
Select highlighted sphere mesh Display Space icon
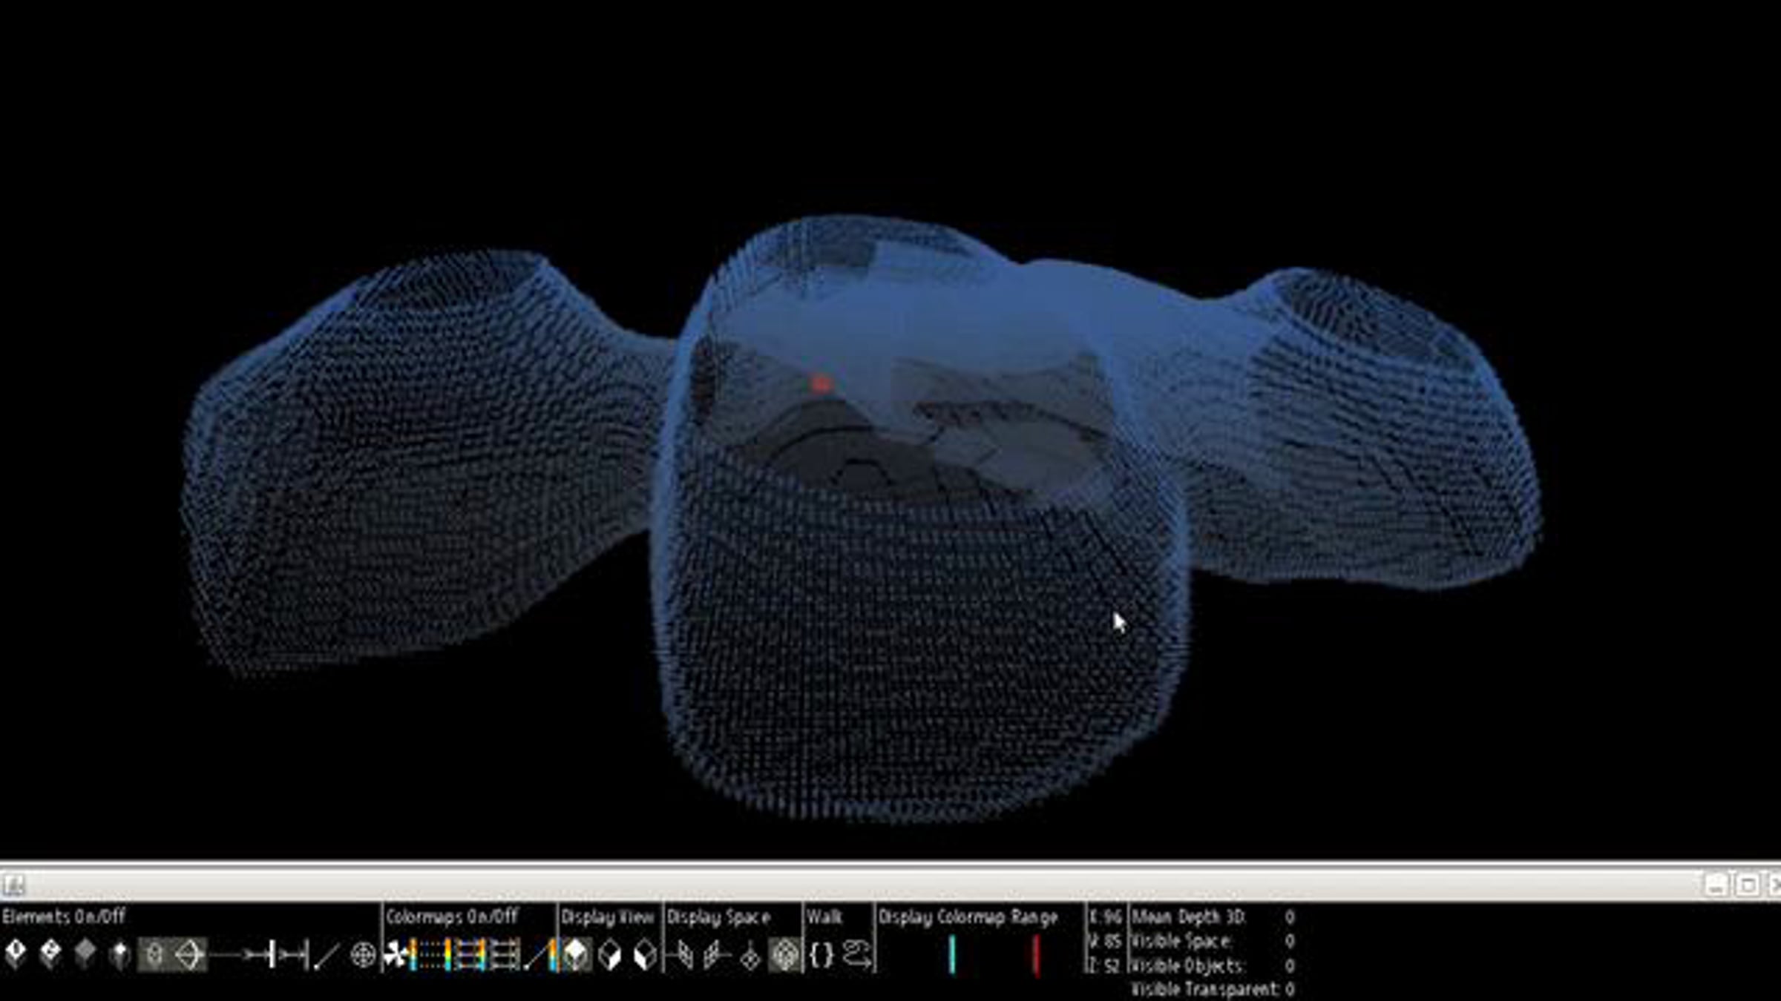tap(784, 955)
